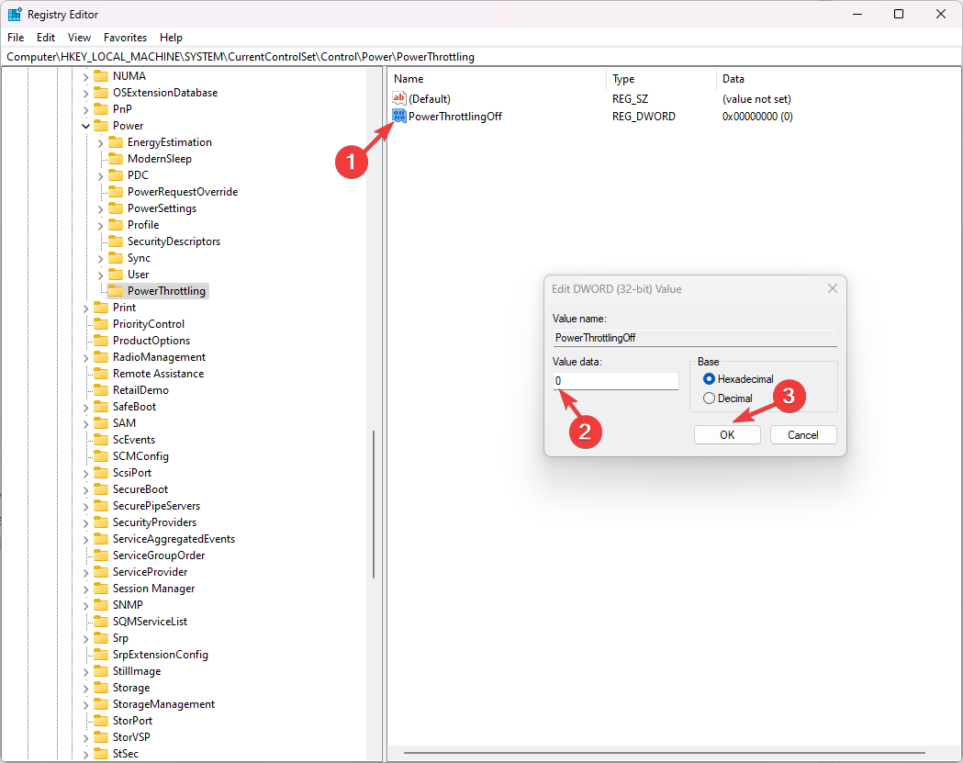
Task: Expand the PowerSettings tree node
Action: [100, 208]
